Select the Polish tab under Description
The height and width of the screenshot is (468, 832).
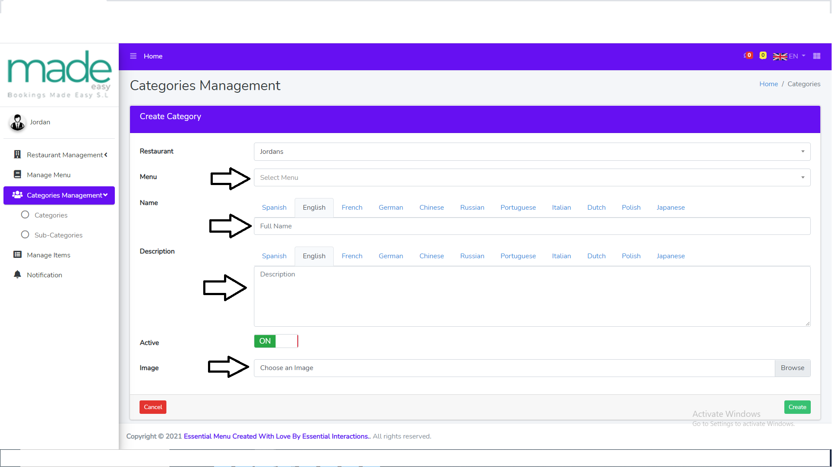pyautogui.click(x=631, y=256)
